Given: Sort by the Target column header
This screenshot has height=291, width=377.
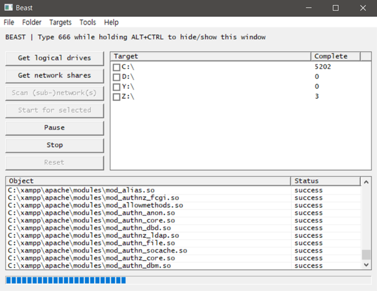Looking at the screenshot, I should point(211,56).
